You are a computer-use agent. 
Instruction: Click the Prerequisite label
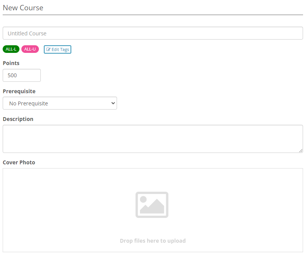19,91
